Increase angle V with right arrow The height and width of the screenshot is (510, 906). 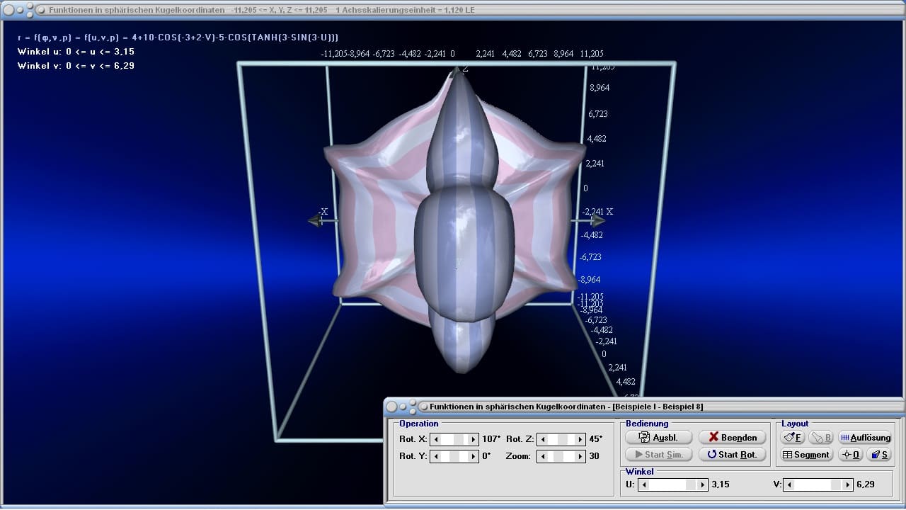point(848,484)
